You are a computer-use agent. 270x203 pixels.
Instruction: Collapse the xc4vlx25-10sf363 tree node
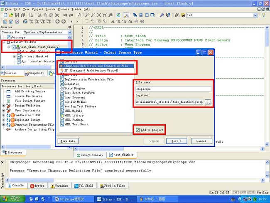(4, 42)
